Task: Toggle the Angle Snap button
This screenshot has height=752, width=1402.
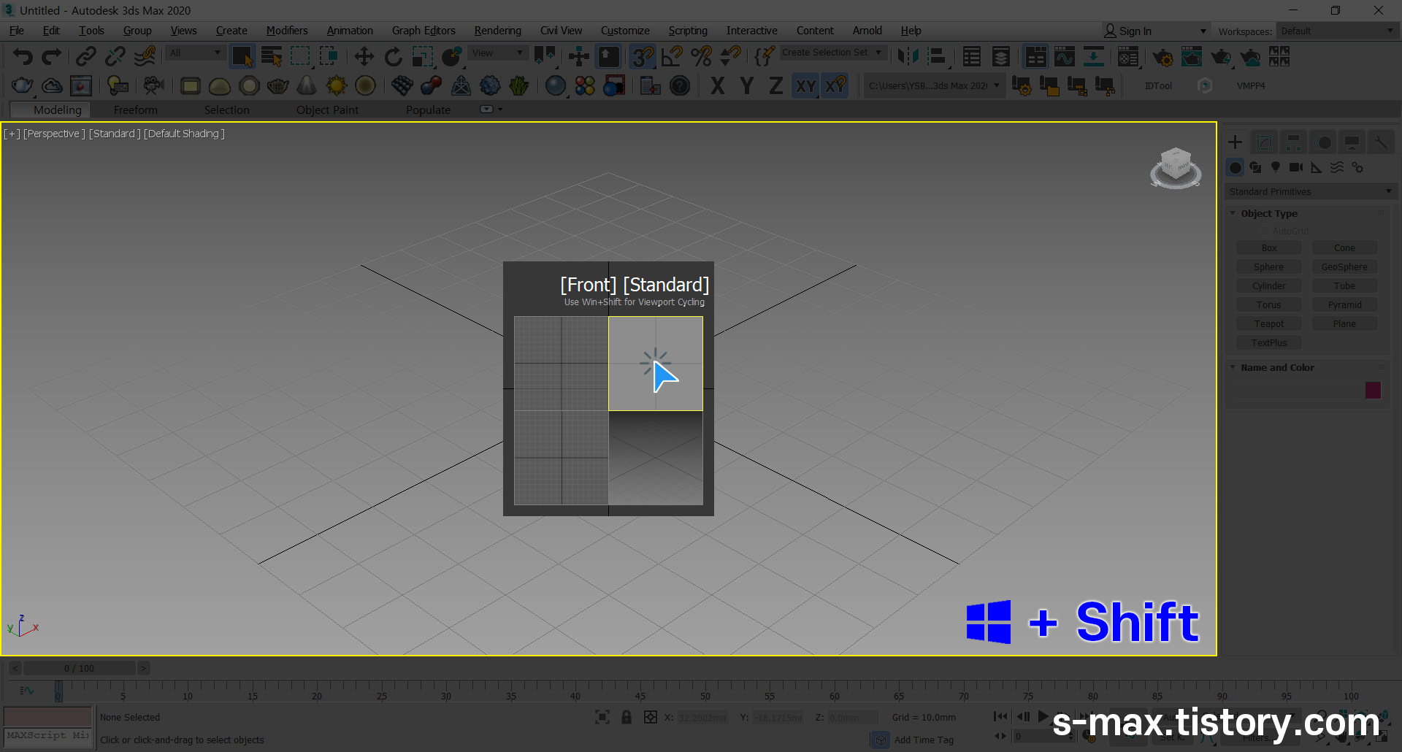Action: point(672,56)
